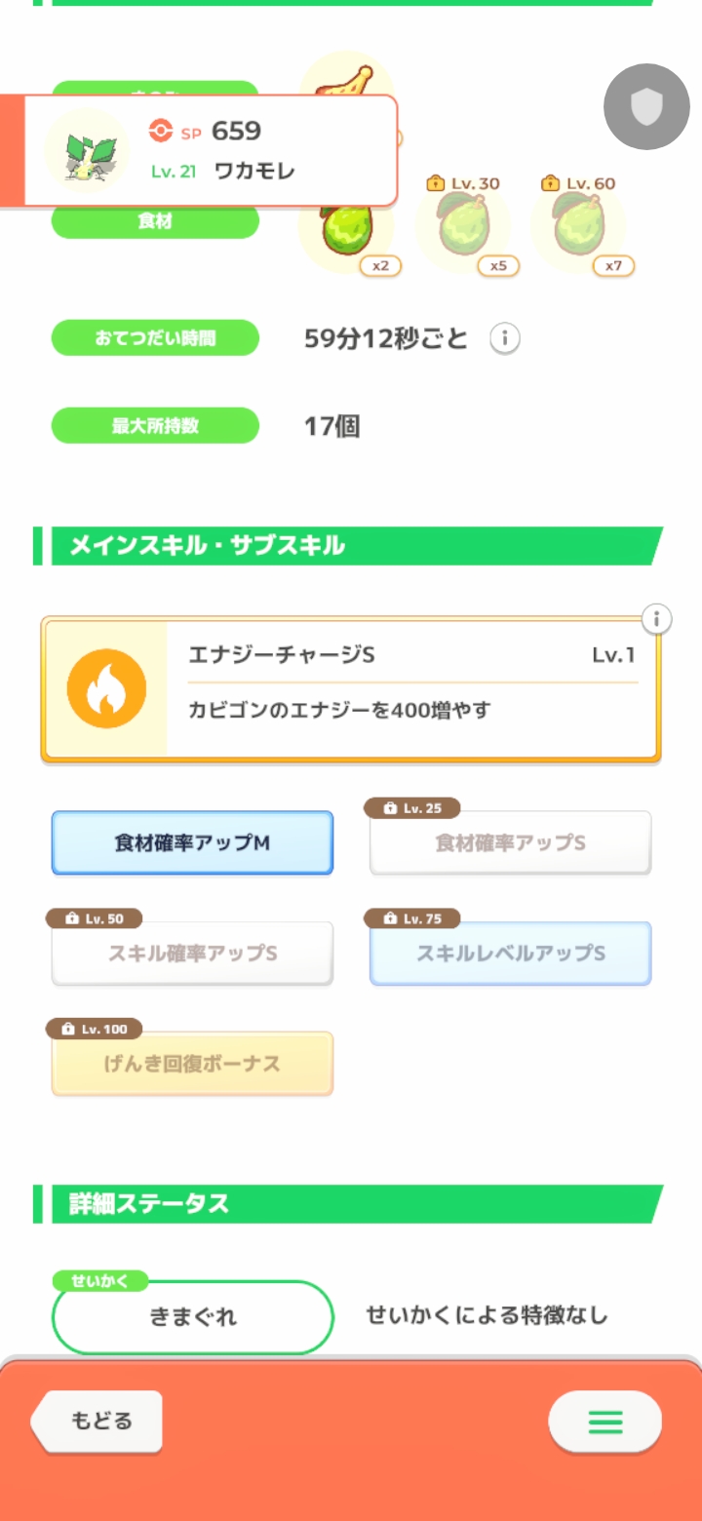Tap the orange flame skill icon

point(106,689)
